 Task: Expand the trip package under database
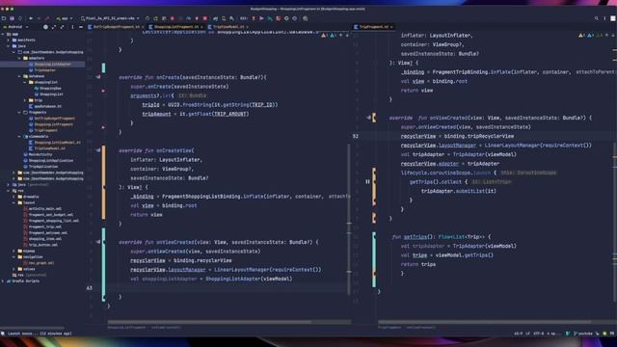click(25, 100)
